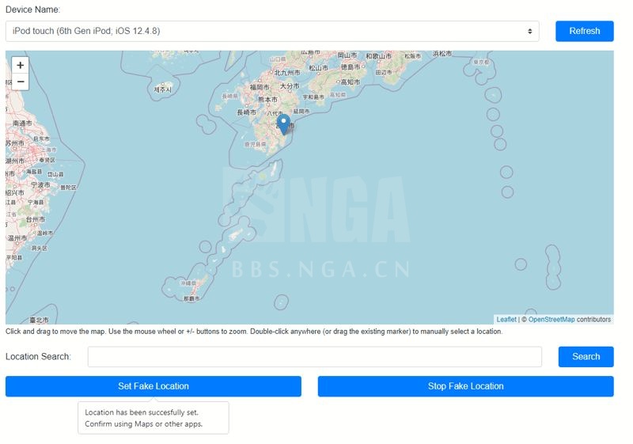Zoom out with the map minus button
This screenshot has height=444, width=633.
pos(21,82)
